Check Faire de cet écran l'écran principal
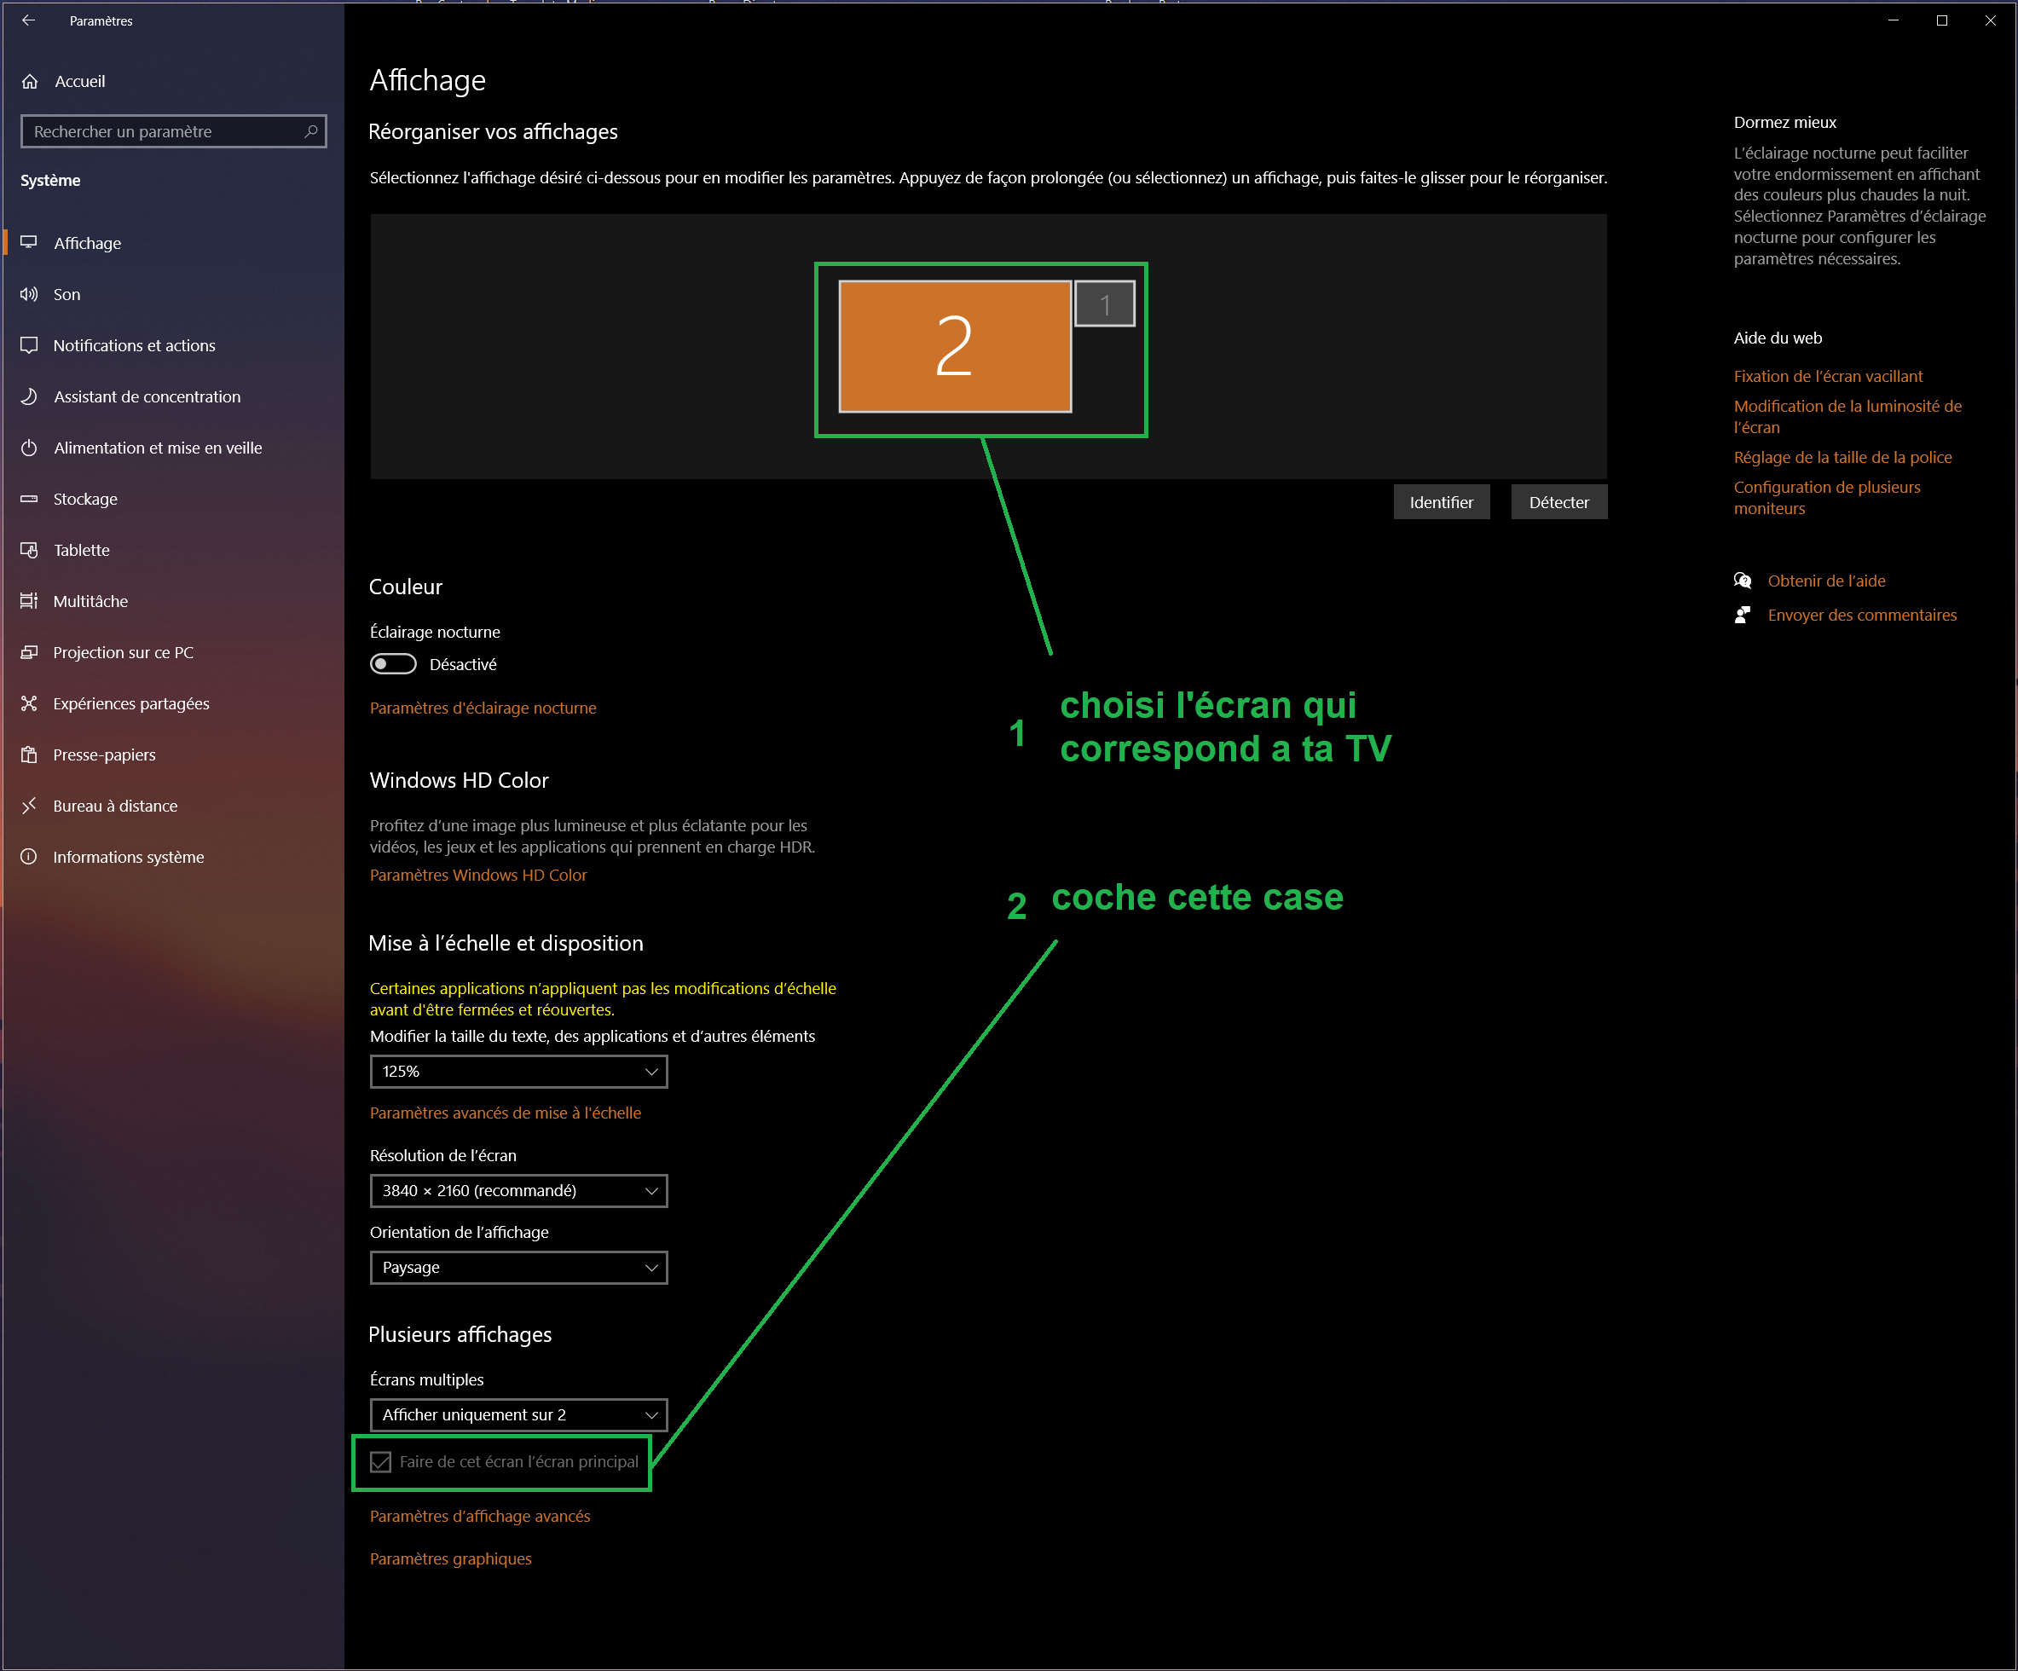Viewport: 2018px width, 1671px height. (380, 1461)
